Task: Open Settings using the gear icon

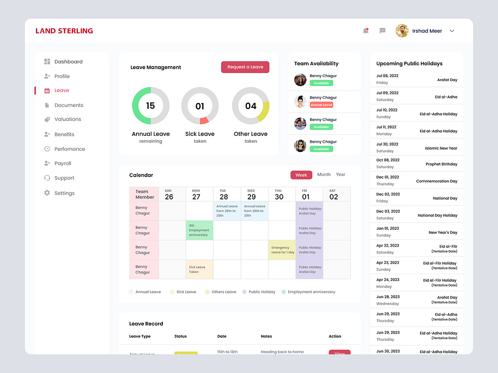Action: [47, 193]
